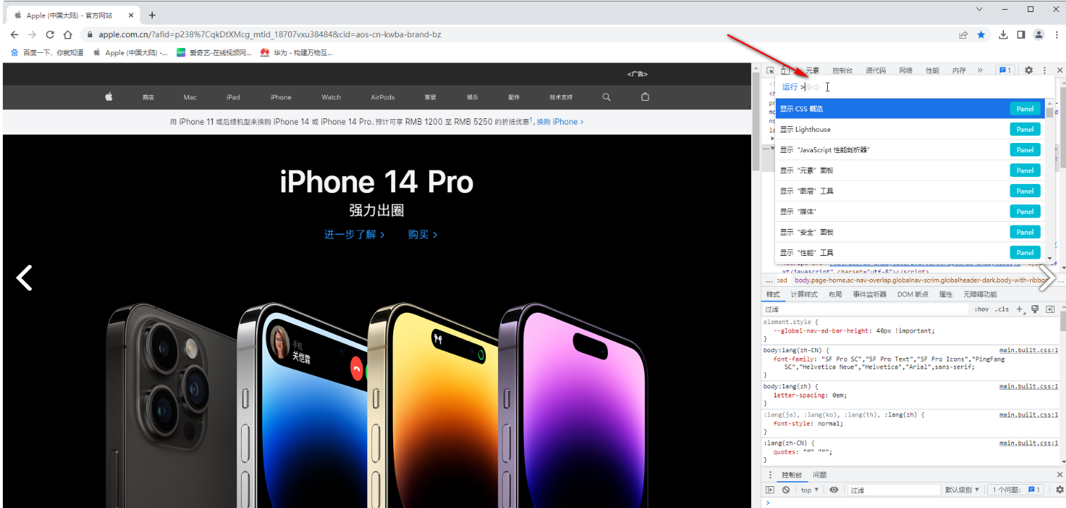Viewport: 1066px width, 508px height.
Task: Click the clear console icon
Action: (786, 490)
